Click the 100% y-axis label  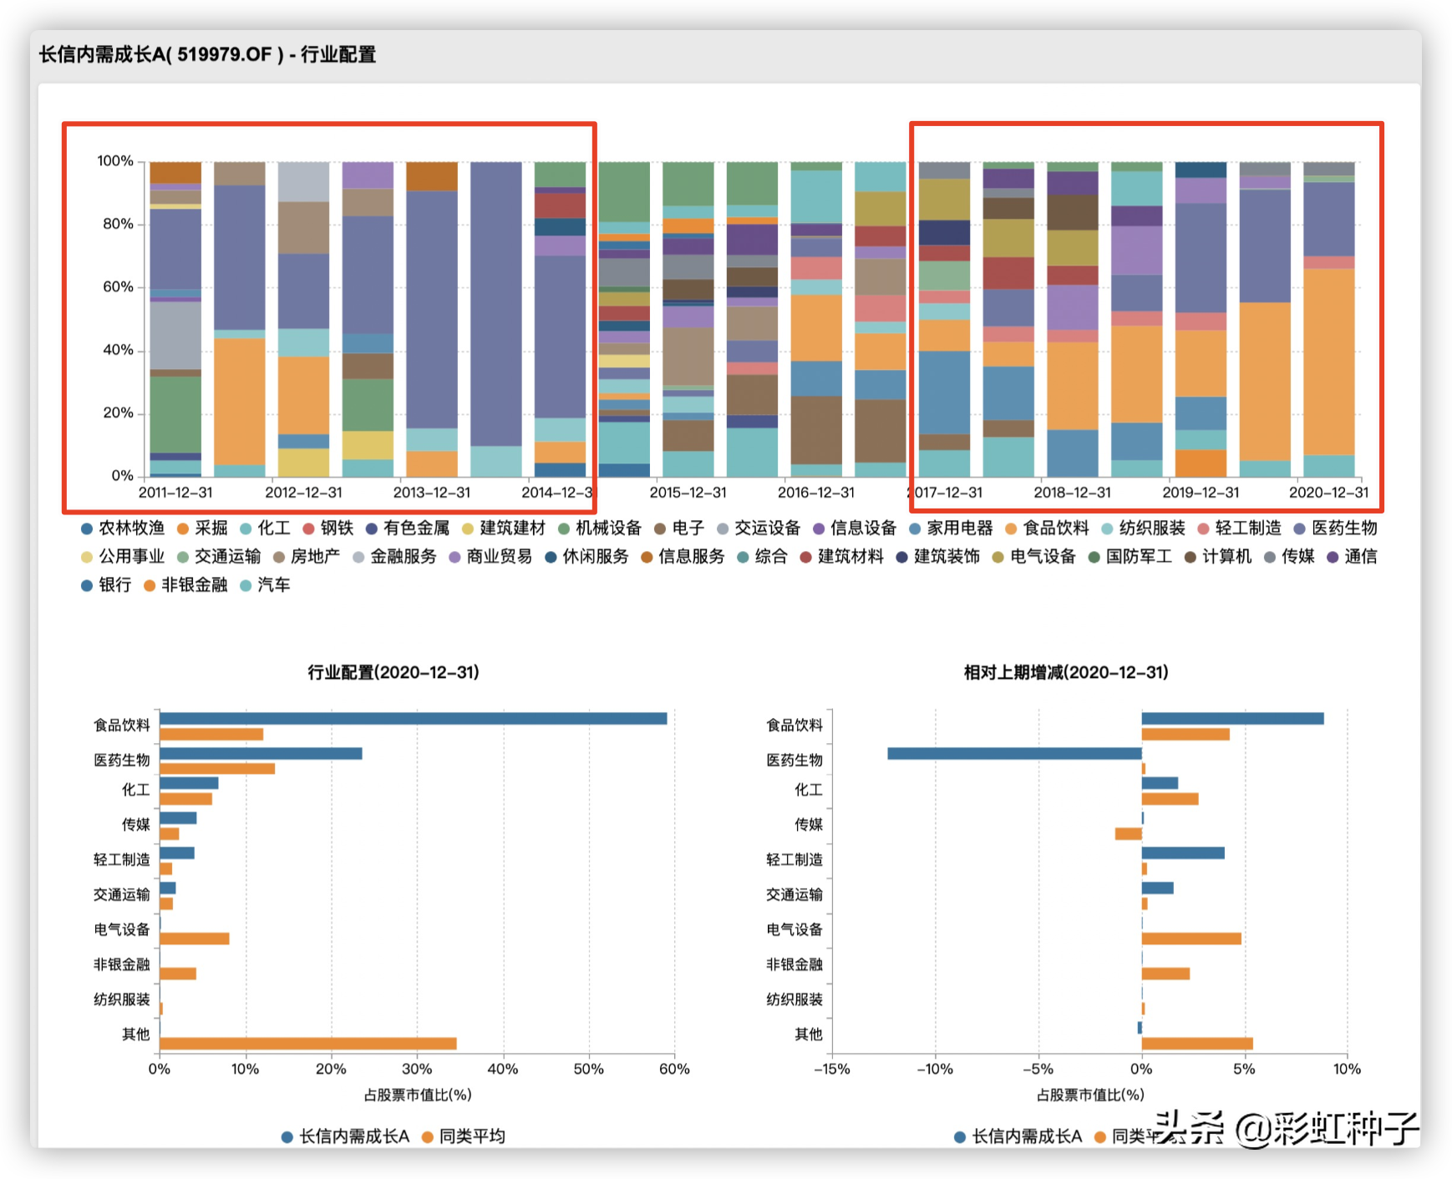115,161
